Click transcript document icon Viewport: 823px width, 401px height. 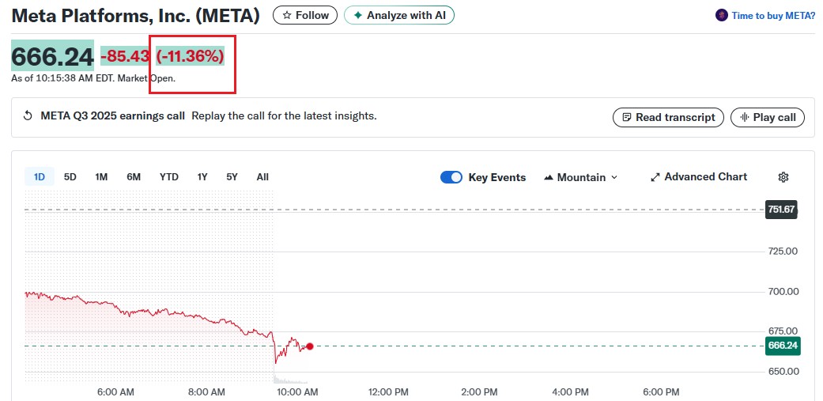(x=626, y=117)
